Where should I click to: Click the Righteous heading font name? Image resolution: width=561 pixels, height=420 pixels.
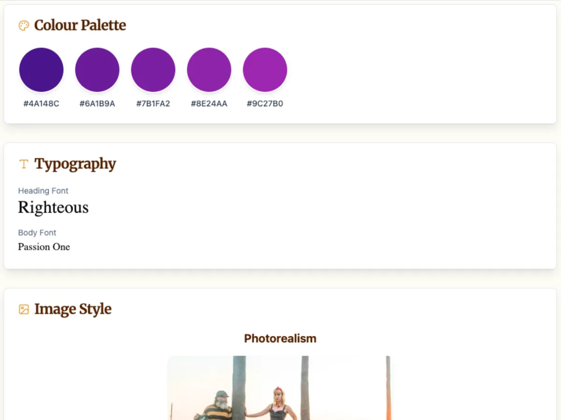pos(53,207)
